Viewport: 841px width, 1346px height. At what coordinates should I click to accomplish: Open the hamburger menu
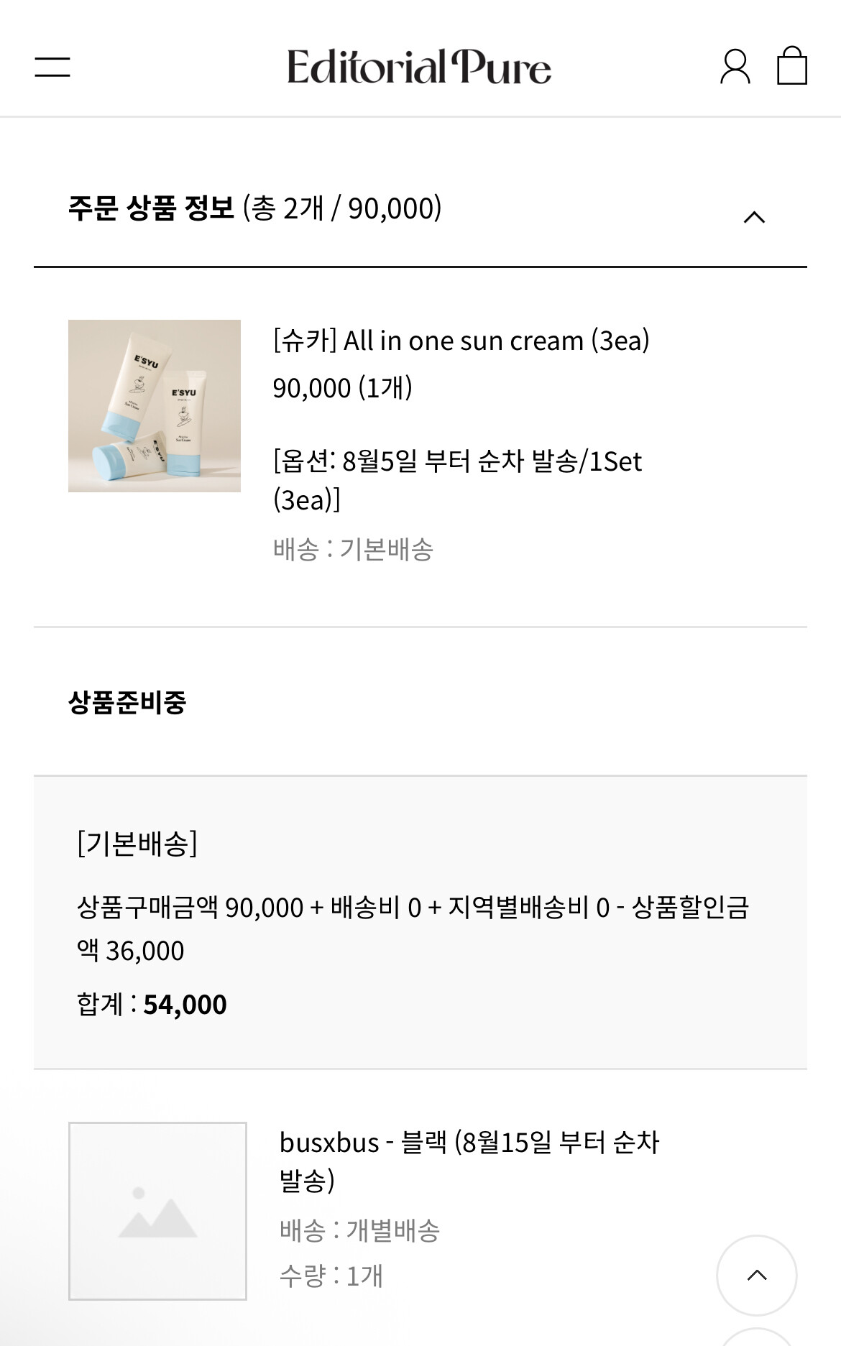52,67
